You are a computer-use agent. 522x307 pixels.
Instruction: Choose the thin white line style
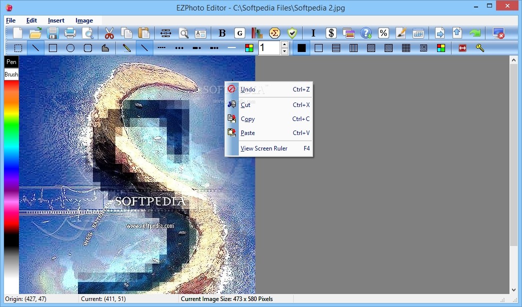point(232,48)
